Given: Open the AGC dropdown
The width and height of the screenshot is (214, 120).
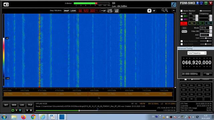Looking at the screenshot, I should pos(211,35).
